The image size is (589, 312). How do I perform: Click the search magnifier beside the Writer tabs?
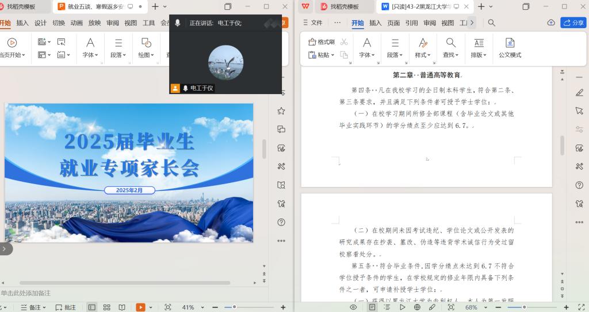pos(492,23)
